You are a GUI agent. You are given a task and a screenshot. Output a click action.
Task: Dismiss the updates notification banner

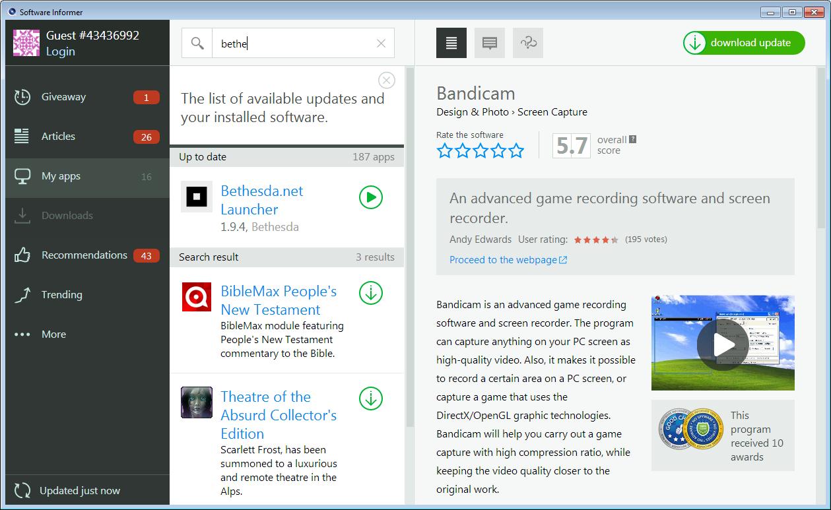coord(387,80)
